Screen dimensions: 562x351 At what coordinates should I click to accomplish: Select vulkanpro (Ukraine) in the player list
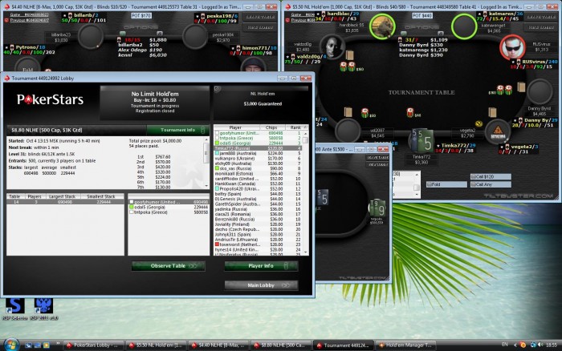[x=258, y=158]
